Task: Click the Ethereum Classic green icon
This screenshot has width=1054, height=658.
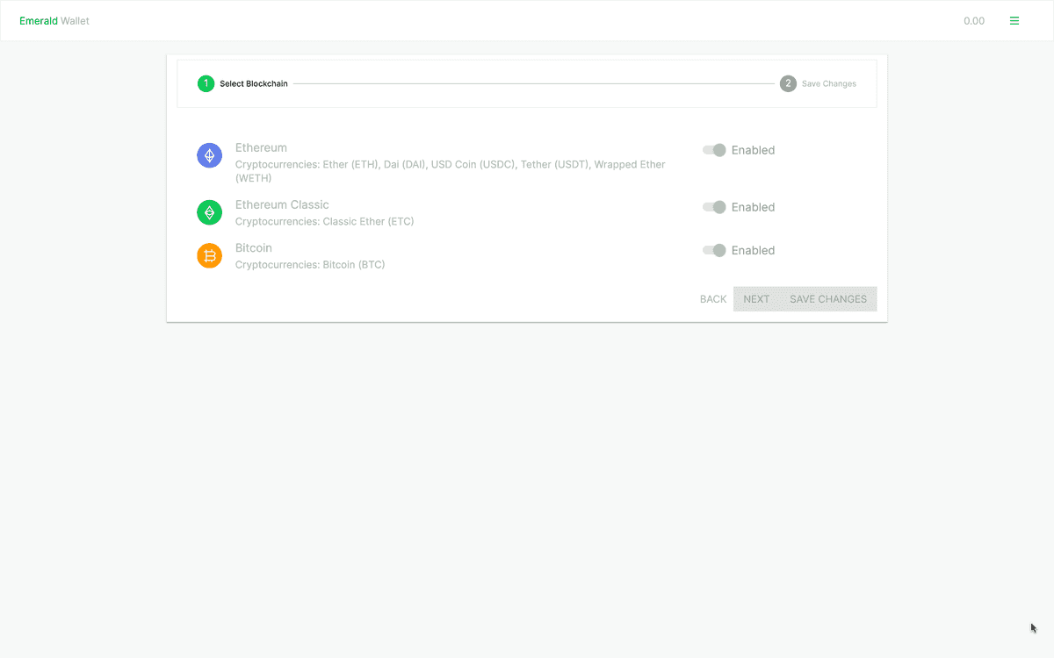Action: pos(209,212)
